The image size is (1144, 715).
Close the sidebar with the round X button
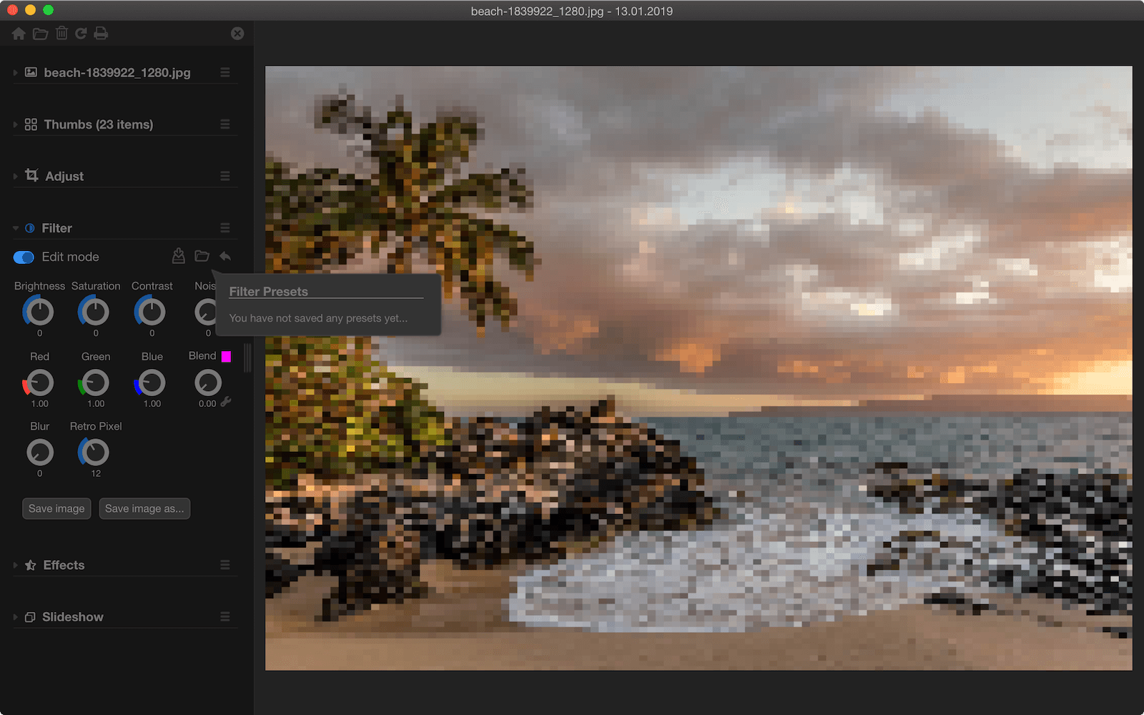coord(237,34)
